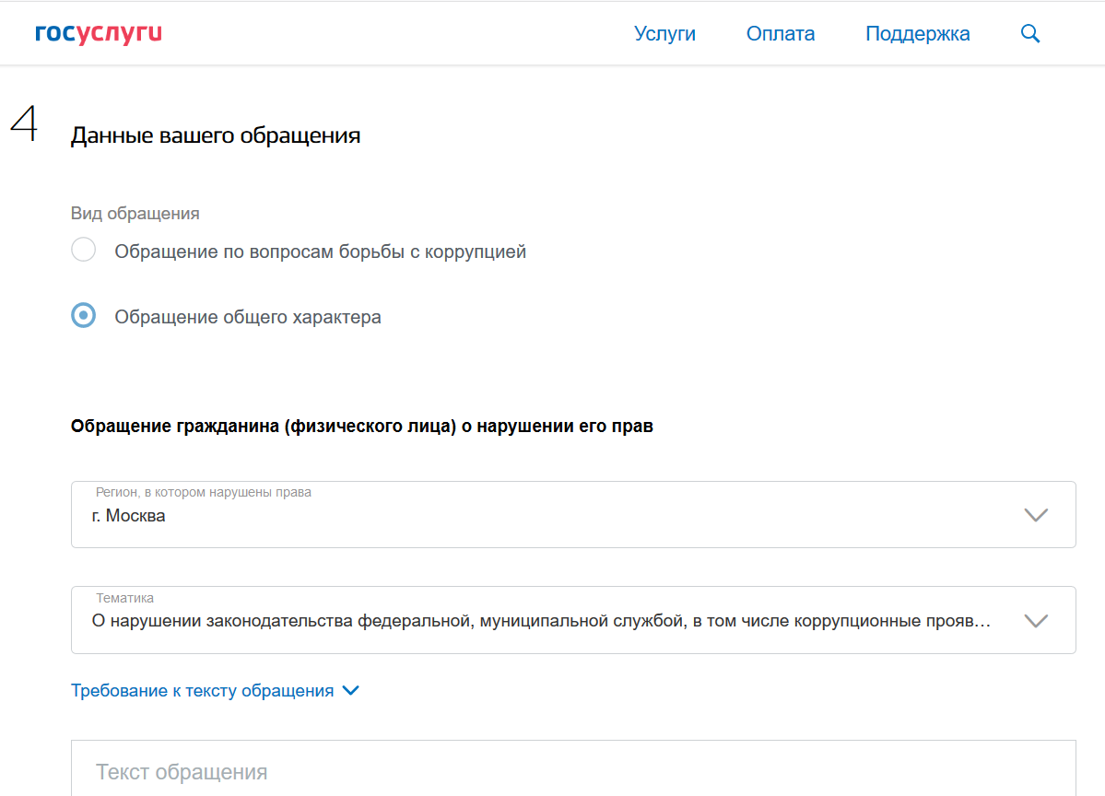
Task: Open the Тематика dropdown
Action: pos(573,620)
